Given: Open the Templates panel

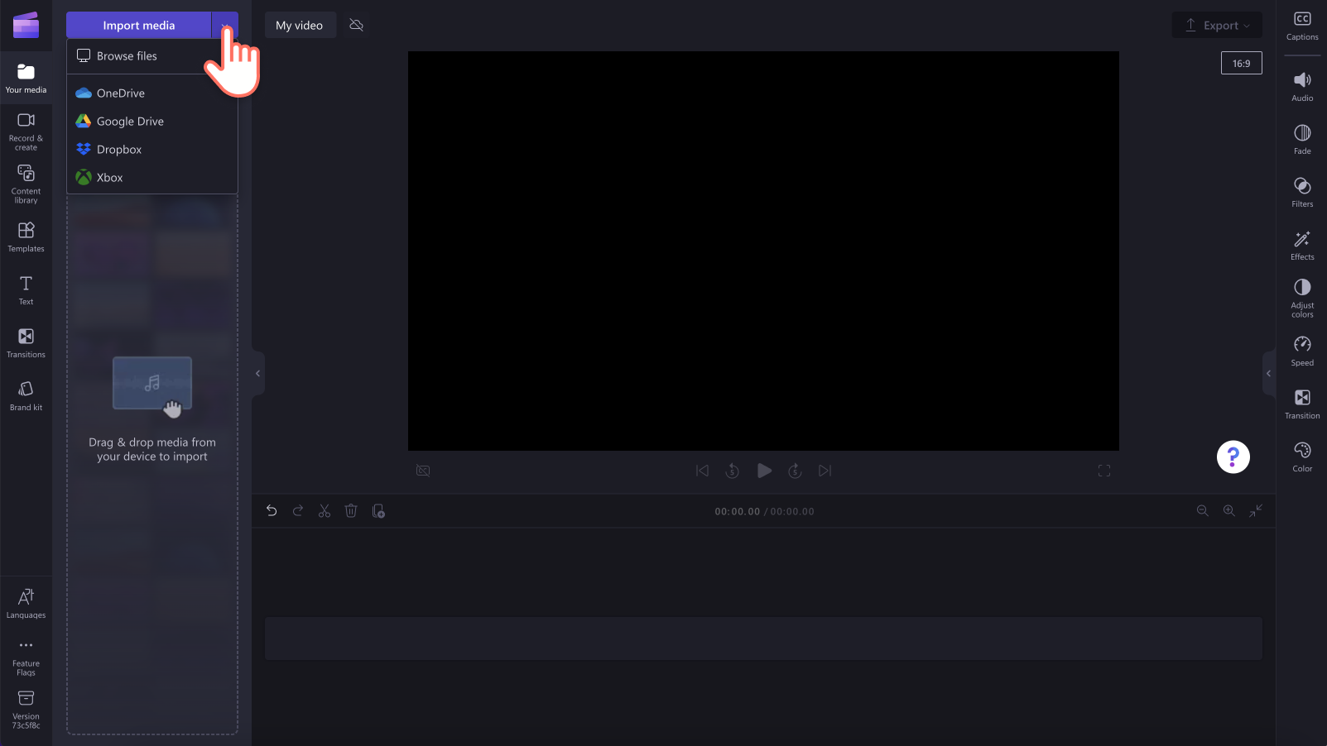Looking at the screenshot, I should (x=26, y=237).
